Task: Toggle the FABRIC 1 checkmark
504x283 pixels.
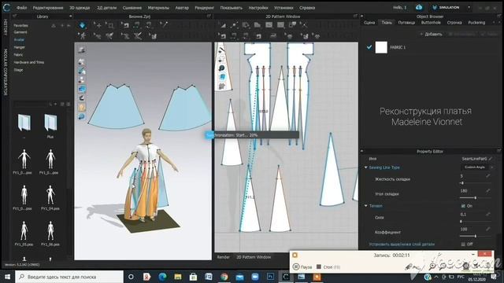Action: (369, 47)
